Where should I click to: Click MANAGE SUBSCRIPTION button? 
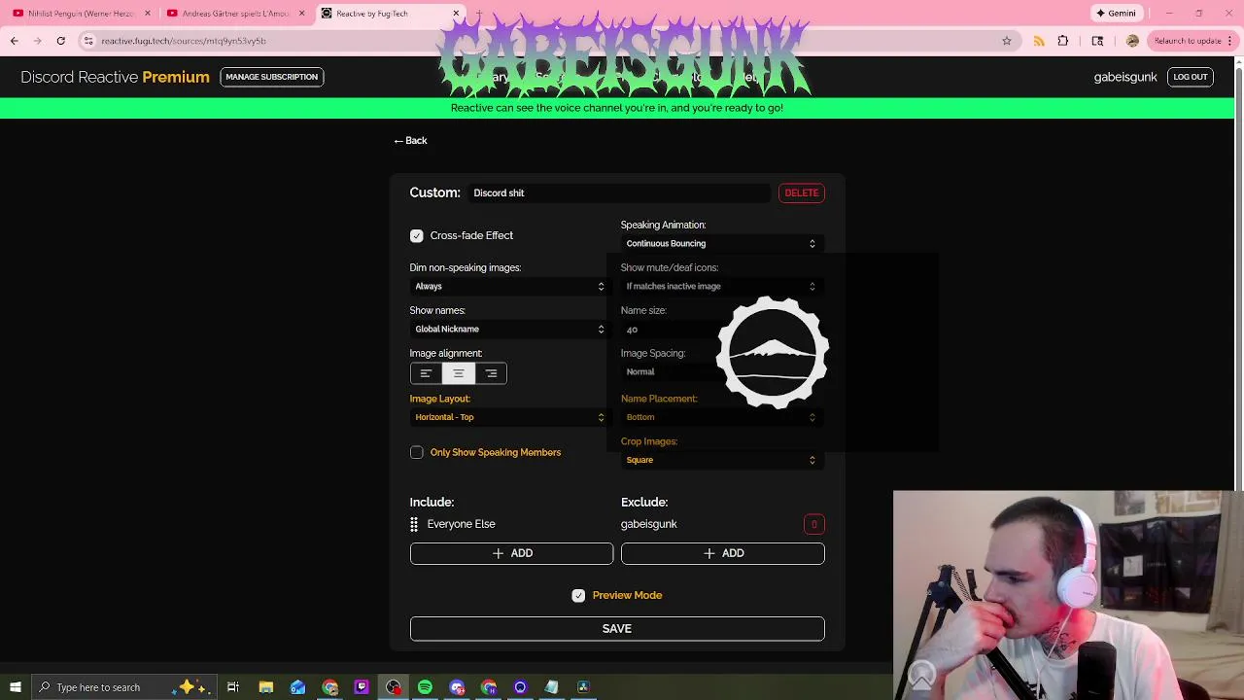pyautogui.click(x=271, y=77)
